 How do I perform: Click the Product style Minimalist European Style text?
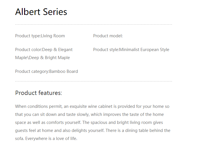click(x=131, y=50)
